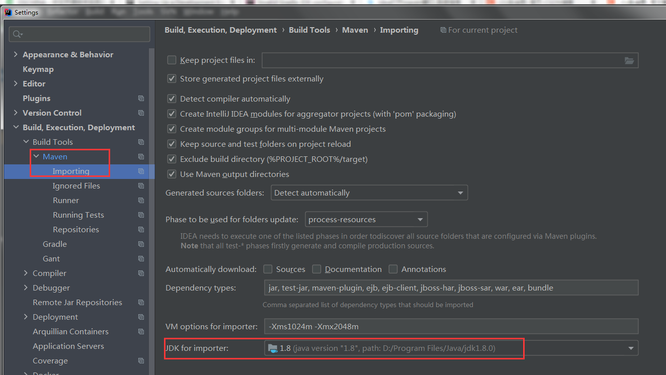Expand the Compiler settings node
This screenshot has width=666, height=375.
click(x=26, y=273)
